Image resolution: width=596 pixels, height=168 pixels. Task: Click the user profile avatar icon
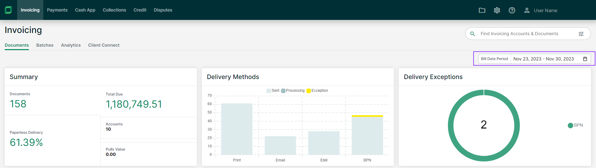point(527,10)
